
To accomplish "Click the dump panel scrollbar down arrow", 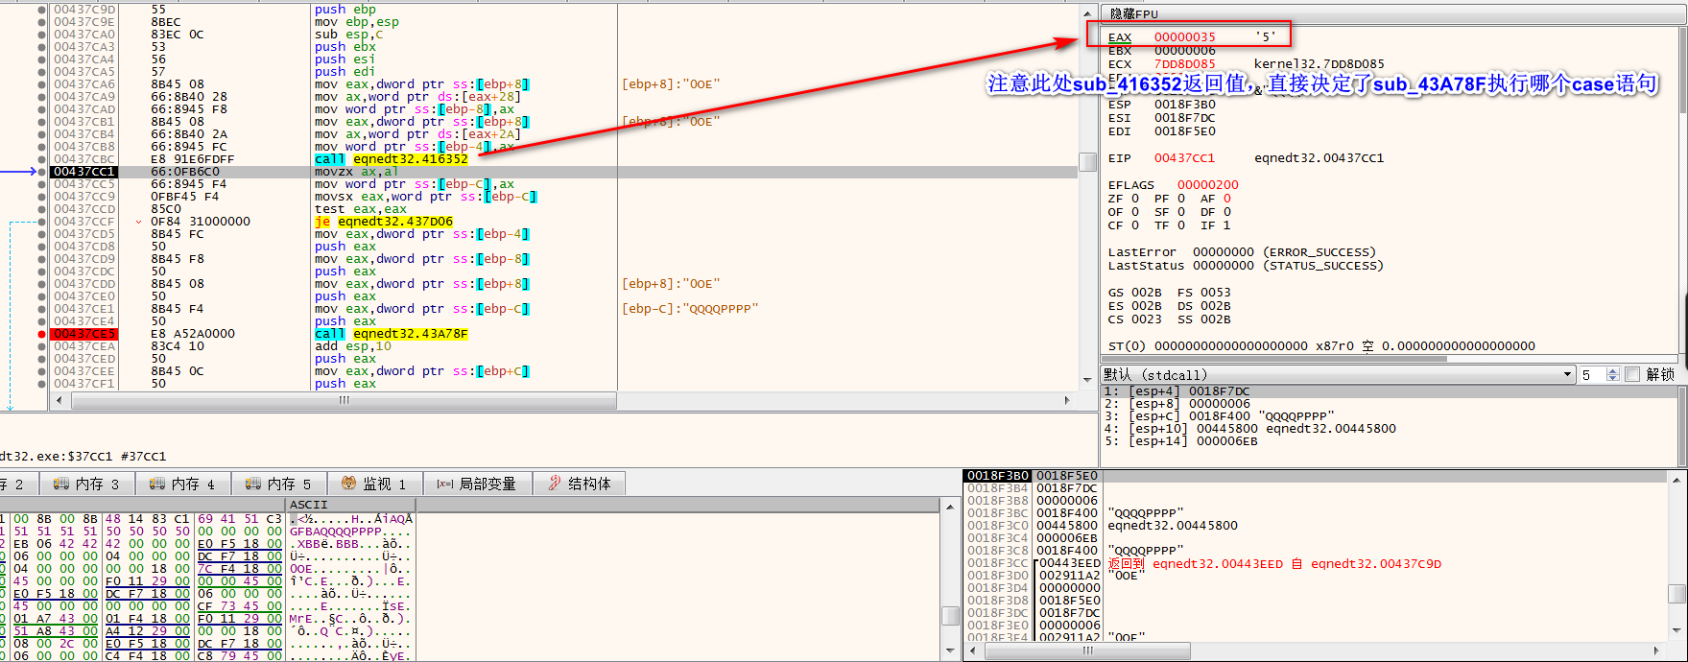I will pos(950,652).
